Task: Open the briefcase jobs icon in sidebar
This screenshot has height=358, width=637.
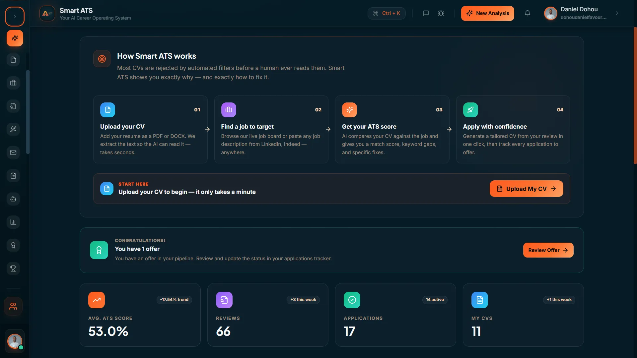Action: click(x=13, y=83)
